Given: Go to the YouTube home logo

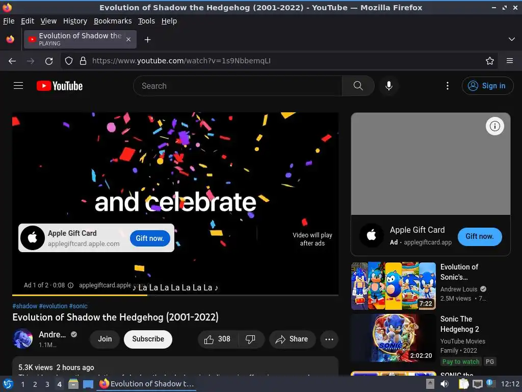Looking at the screenshot, I should click(60, 86).
